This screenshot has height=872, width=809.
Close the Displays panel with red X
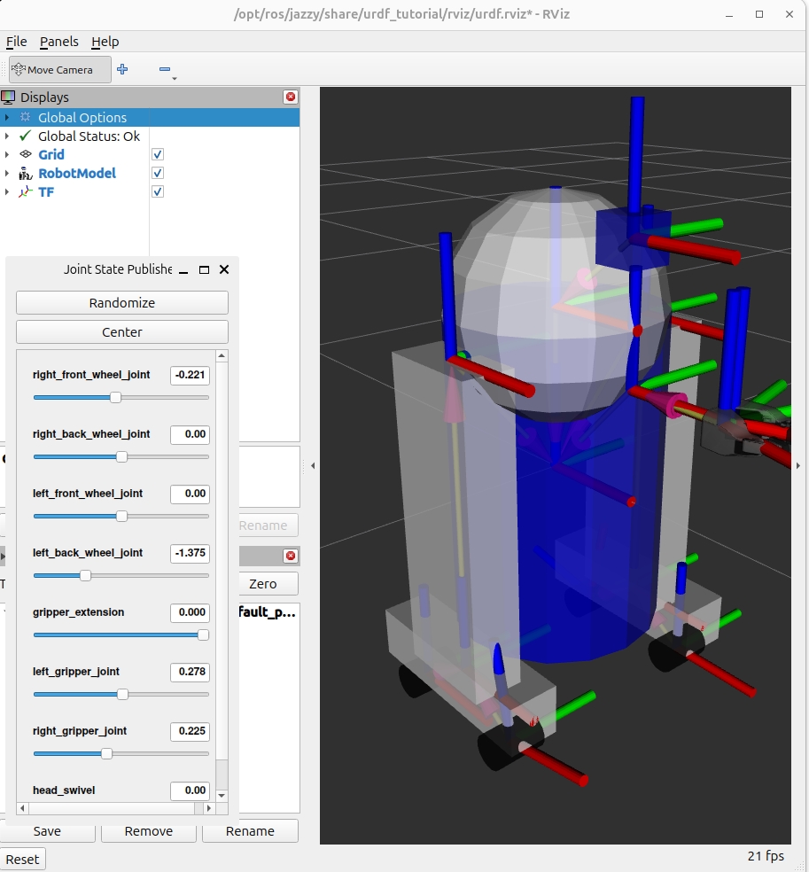[x=291, y=97]
